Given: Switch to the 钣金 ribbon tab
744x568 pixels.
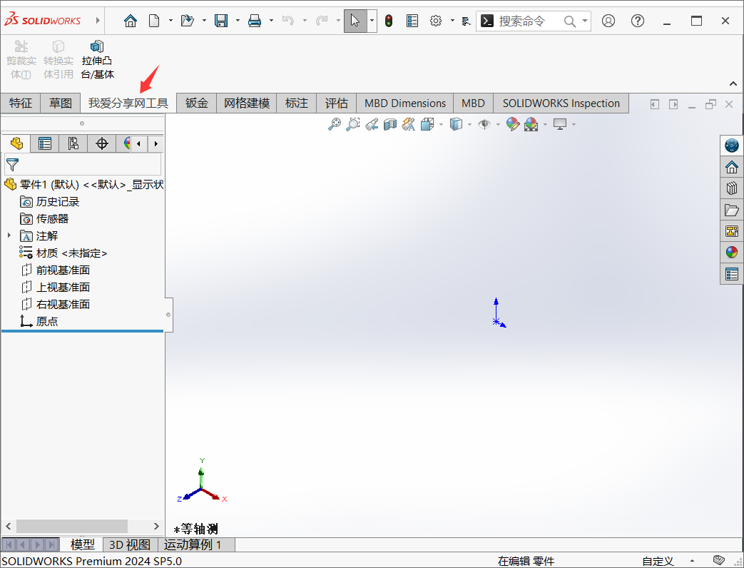Looking at the screenshot, I should coord(195,103).
